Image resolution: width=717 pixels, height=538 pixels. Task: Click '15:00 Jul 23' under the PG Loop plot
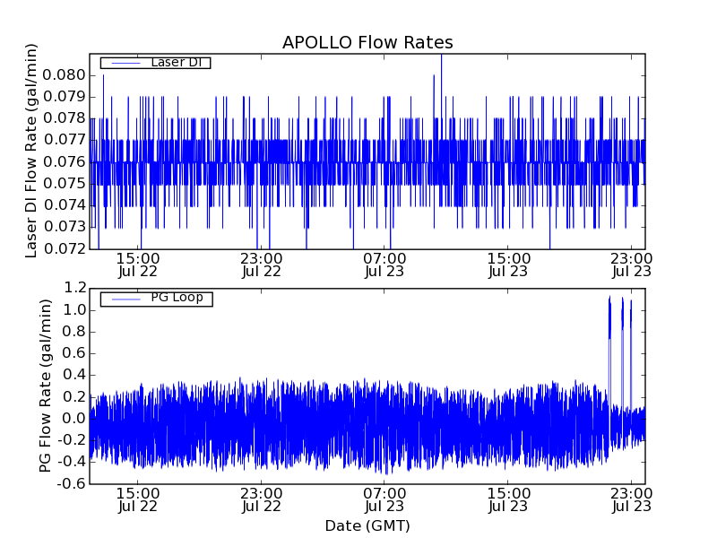(508, 500)
